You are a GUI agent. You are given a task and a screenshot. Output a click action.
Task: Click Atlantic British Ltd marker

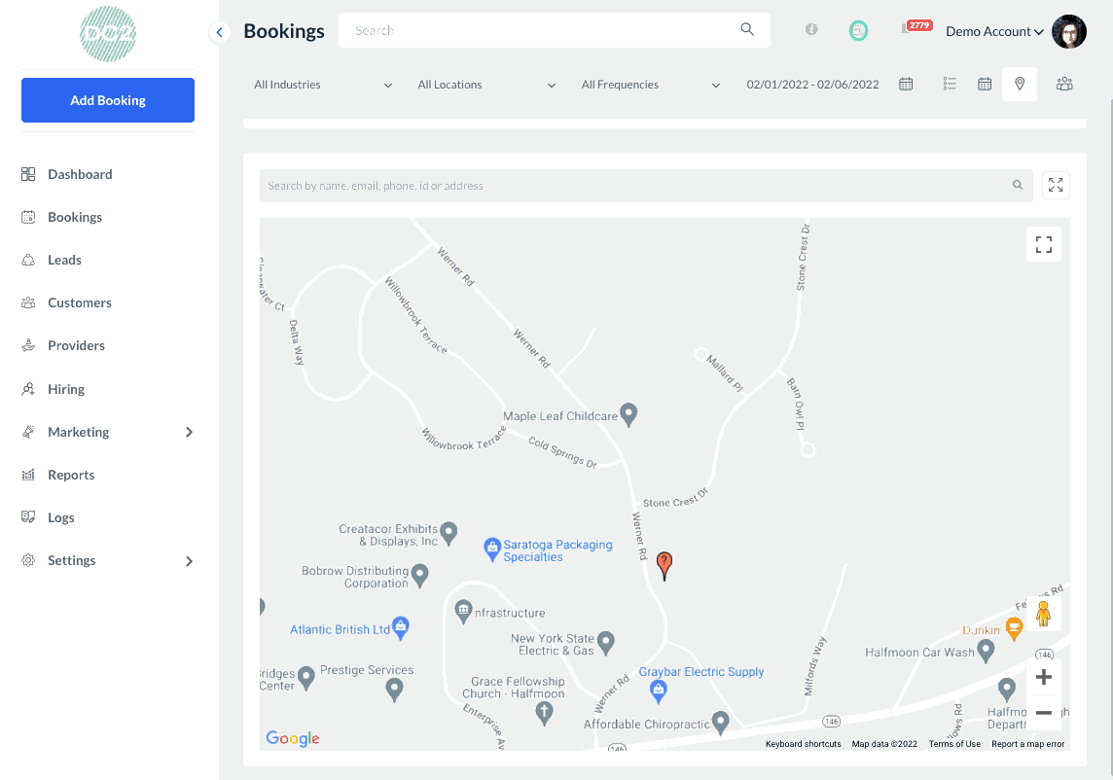click(400, 628)
